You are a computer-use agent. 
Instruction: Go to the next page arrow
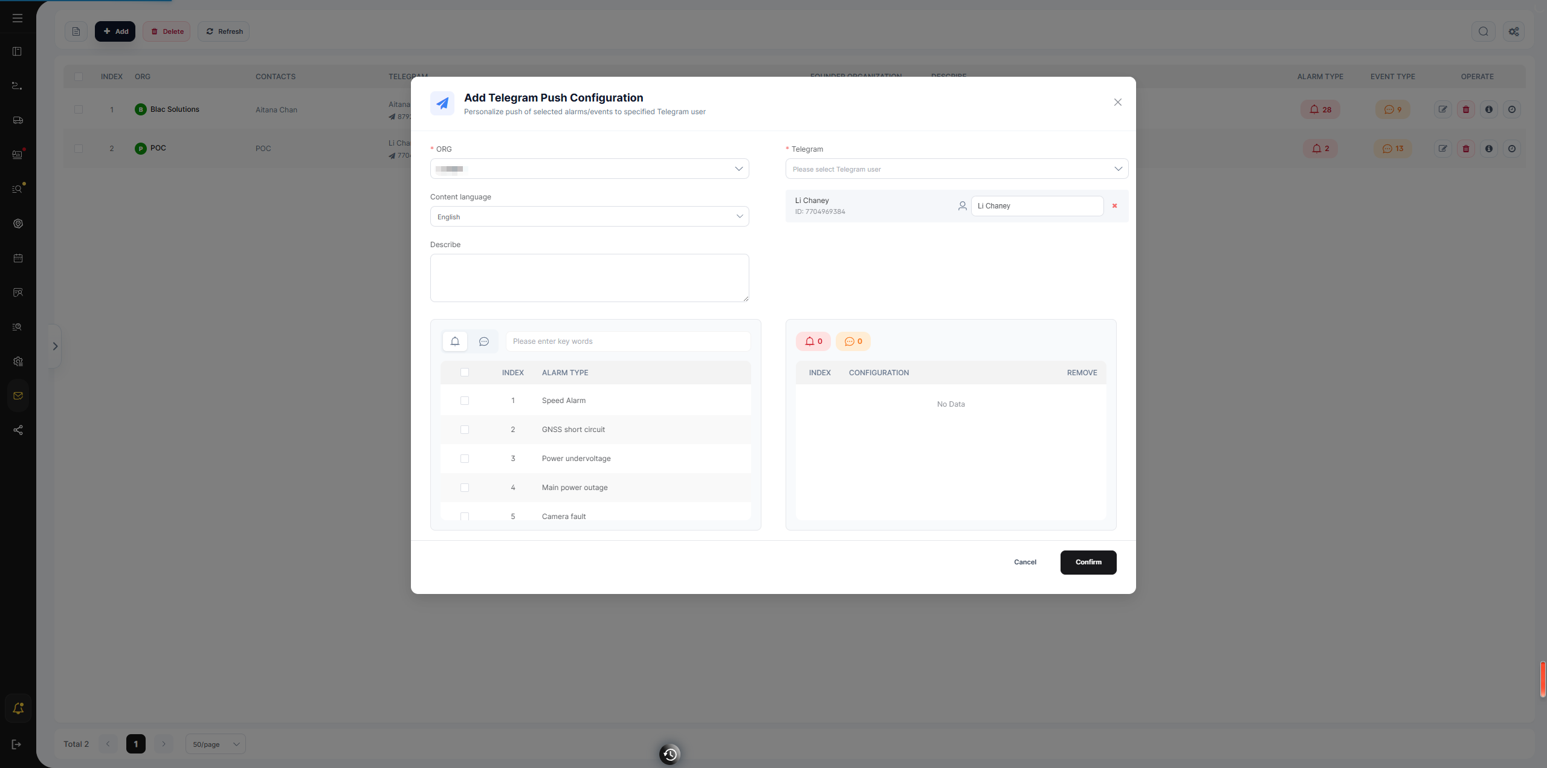[163, 744]
